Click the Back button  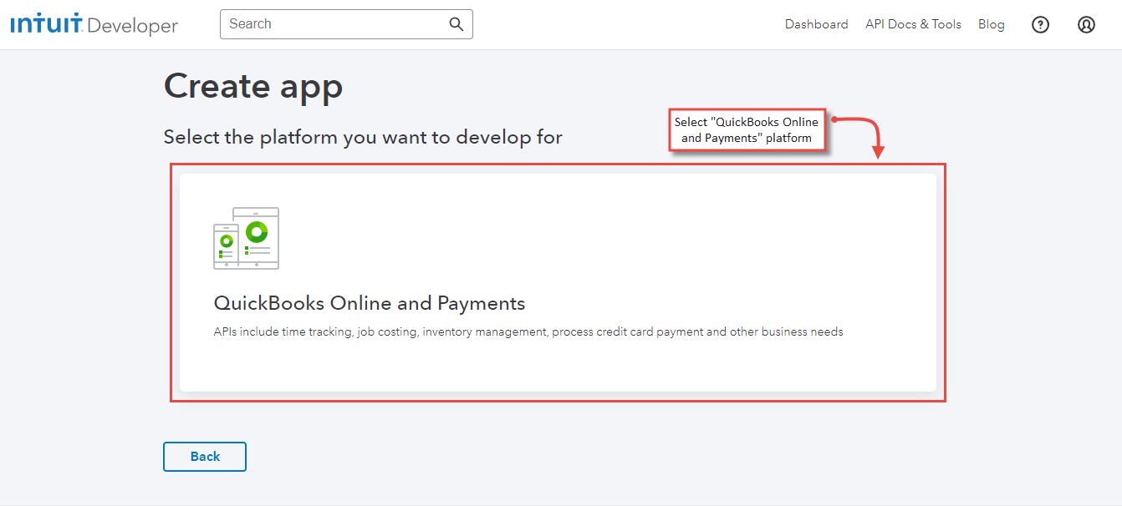pos(205,457)
